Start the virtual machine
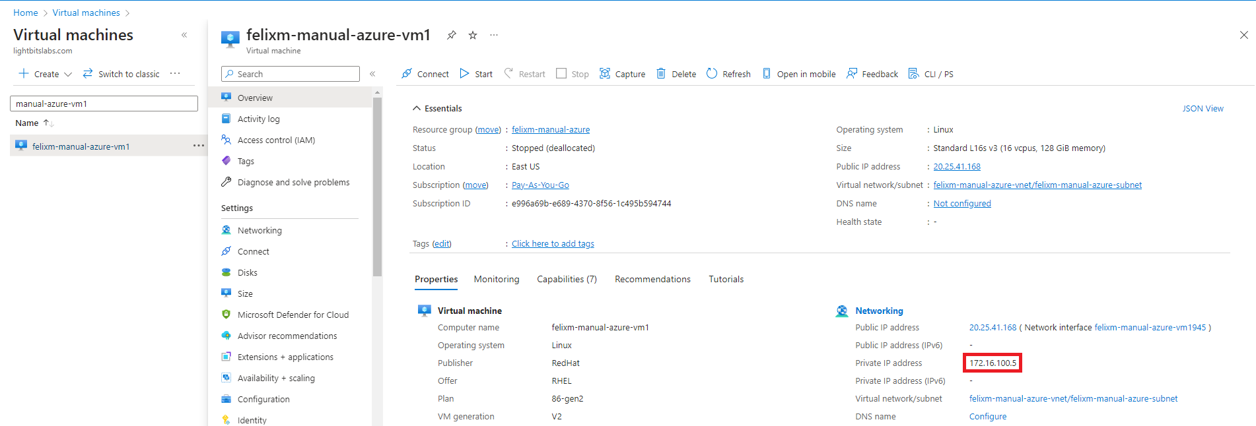This screenshot has width=1256, height=426. [476, 74]
